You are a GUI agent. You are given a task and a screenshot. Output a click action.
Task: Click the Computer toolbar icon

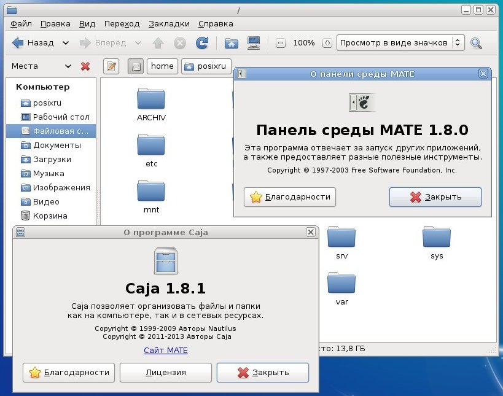tap(254, 42)
